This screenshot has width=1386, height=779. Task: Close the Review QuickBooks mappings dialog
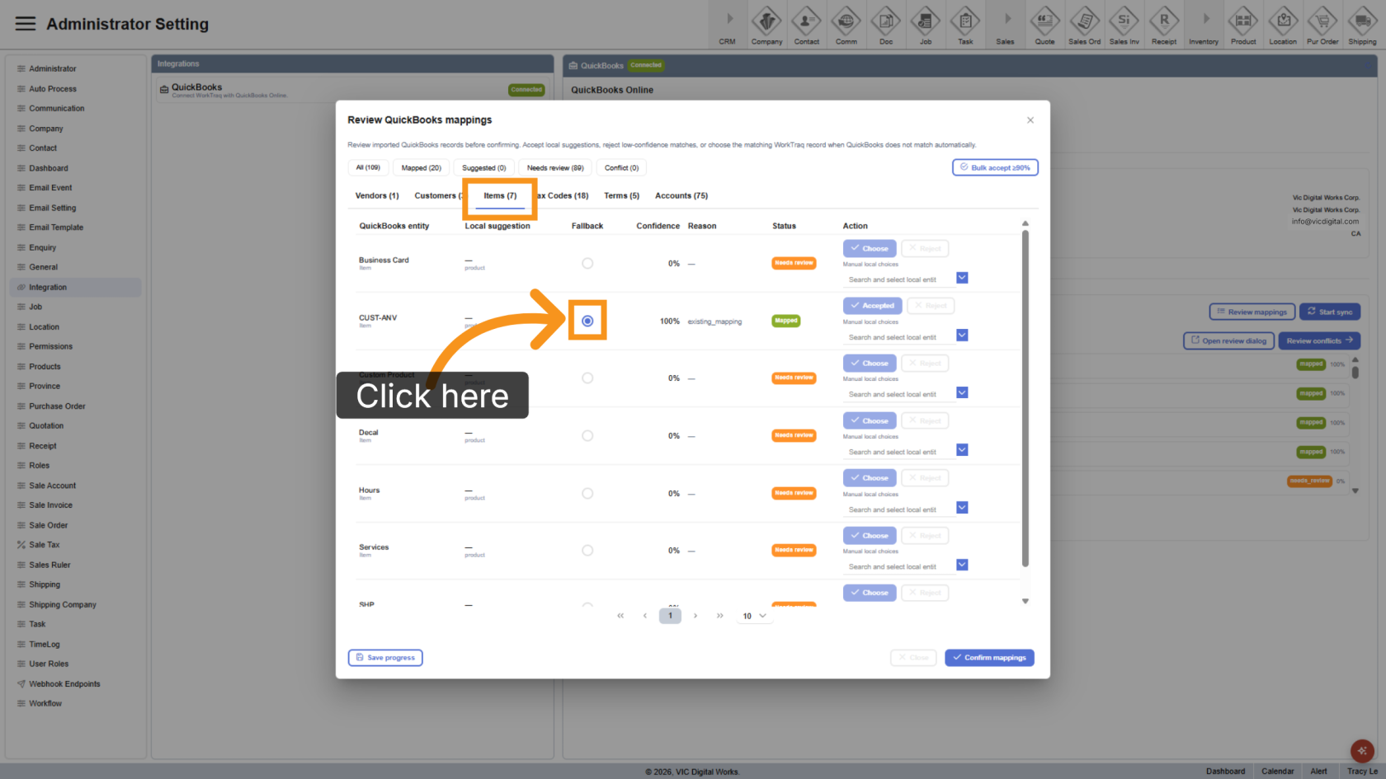(x=1030, y=120)
